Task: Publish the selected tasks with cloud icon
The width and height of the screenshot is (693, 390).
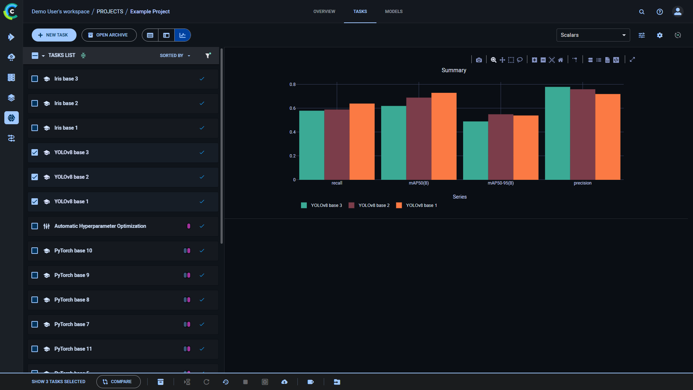Action: (284, 382)
